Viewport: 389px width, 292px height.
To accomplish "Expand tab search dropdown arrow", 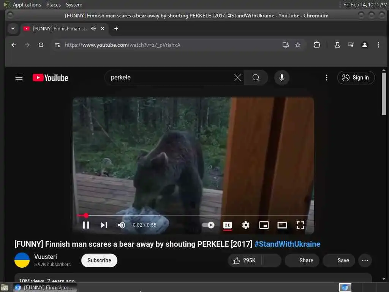I will tap(13, 29).
